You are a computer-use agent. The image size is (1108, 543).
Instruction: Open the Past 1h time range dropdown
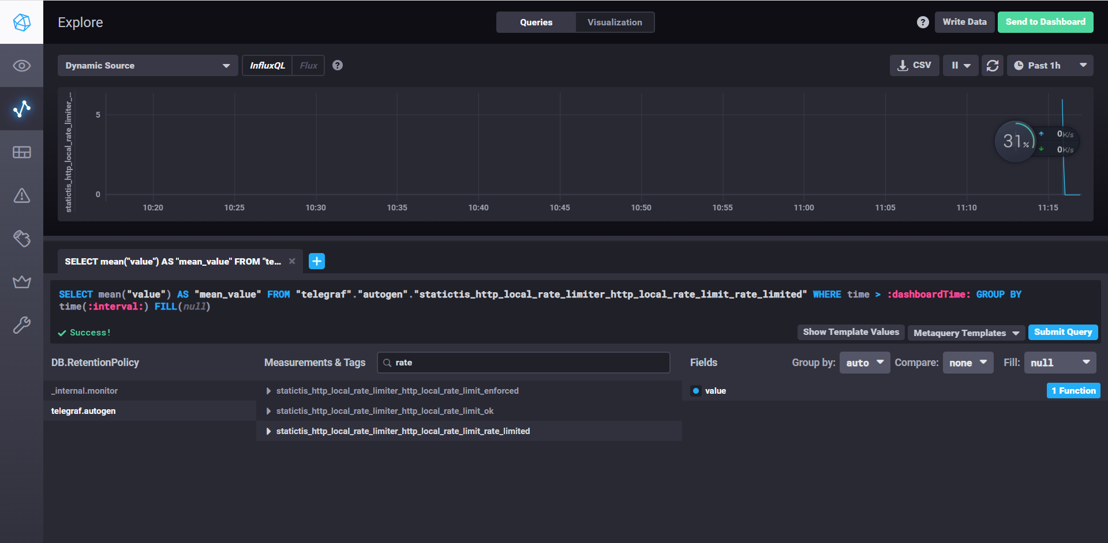[1050, 66]
